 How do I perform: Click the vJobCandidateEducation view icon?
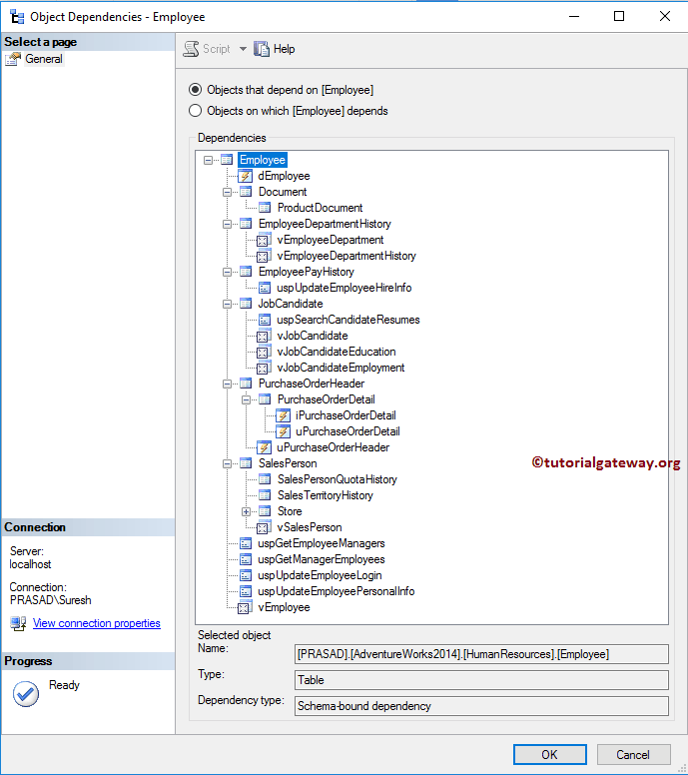264,352
